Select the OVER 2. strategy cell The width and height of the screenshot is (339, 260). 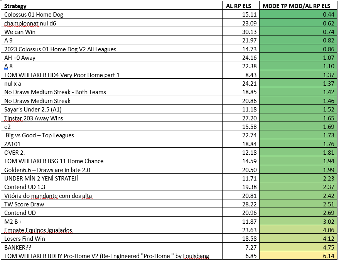point(111,152)
